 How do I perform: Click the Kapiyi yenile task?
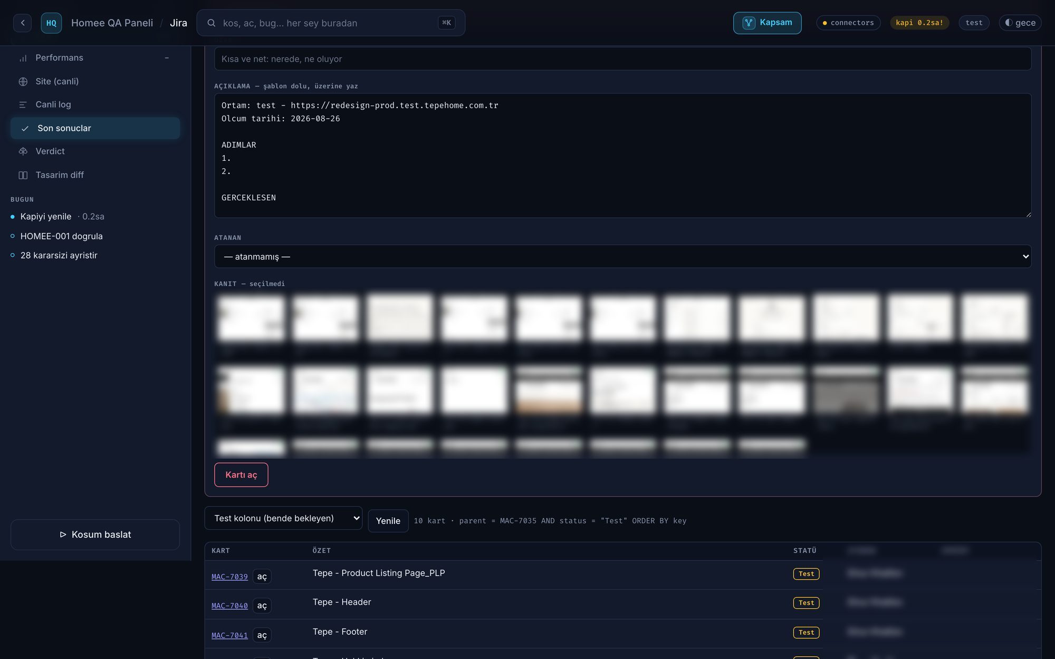pos(45,217)
